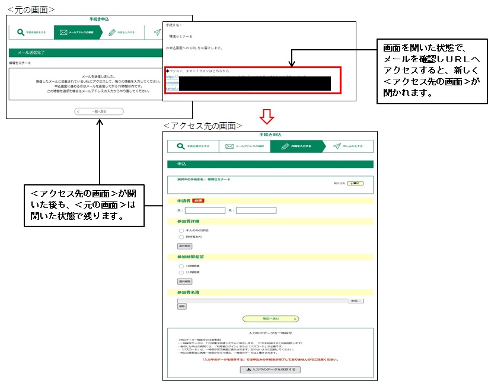Open file chooser with 参照 button
488x381 pixels.
point(355,301)
